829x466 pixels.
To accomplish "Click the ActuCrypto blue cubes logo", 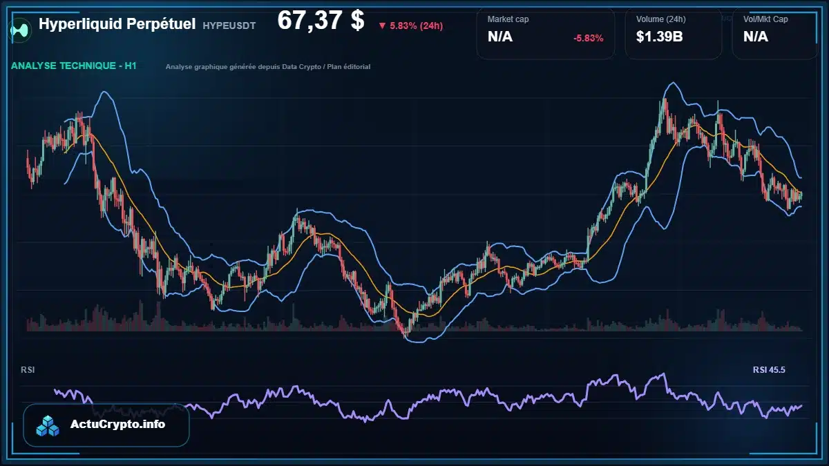I will pyautogui.click(x=48, y=425).
